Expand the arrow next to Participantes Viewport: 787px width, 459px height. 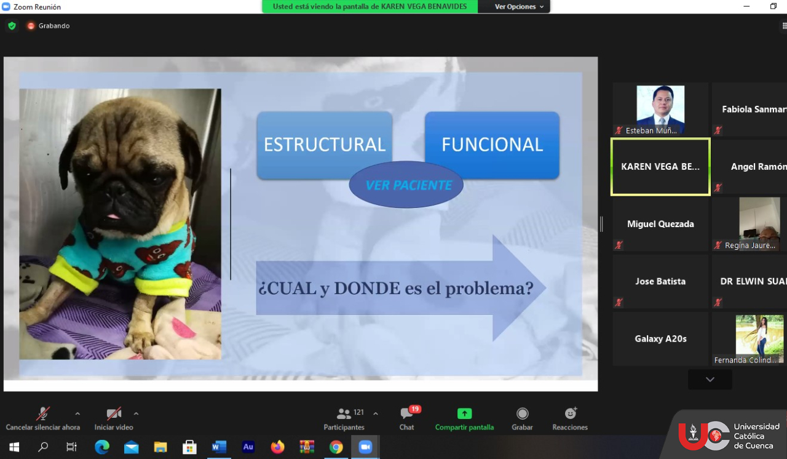pyautogui.click(x=376, y=413)
